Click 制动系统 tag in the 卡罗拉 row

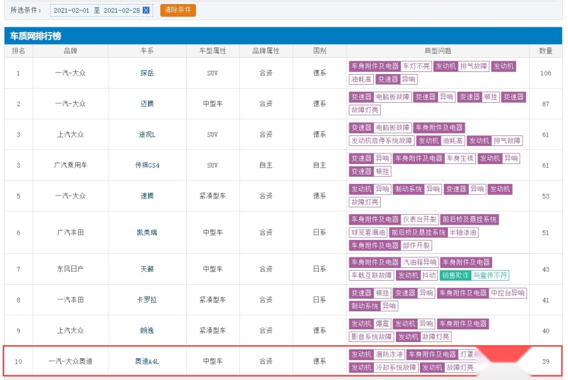pyautogui.click(x=365, y=306)
